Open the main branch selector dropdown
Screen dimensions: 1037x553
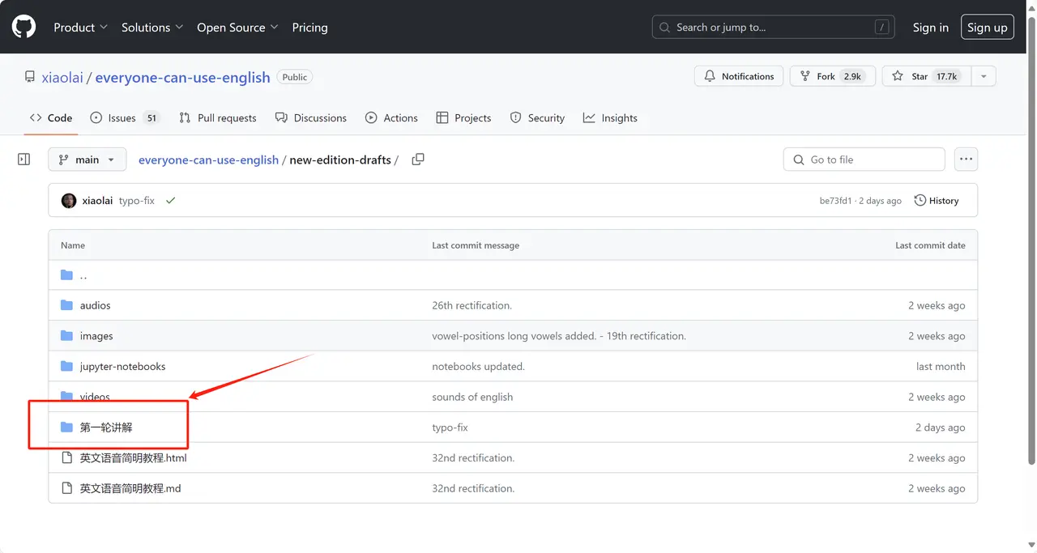pos(87,160)
